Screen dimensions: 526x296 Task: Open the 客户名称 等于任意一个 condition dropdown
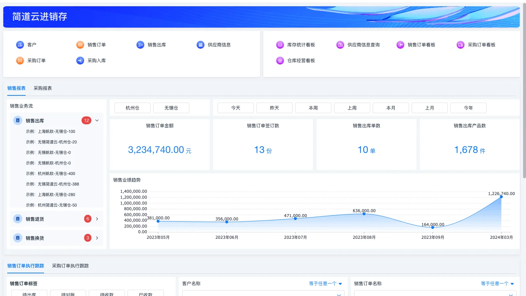click(x=325, y=284)
